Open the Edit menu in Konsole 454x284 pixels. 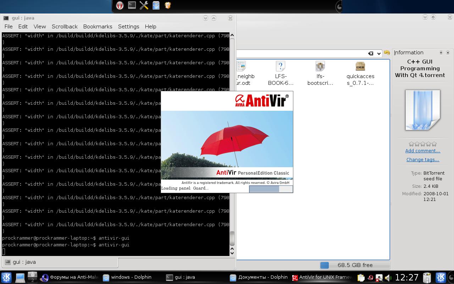click(x=23, y=27)
